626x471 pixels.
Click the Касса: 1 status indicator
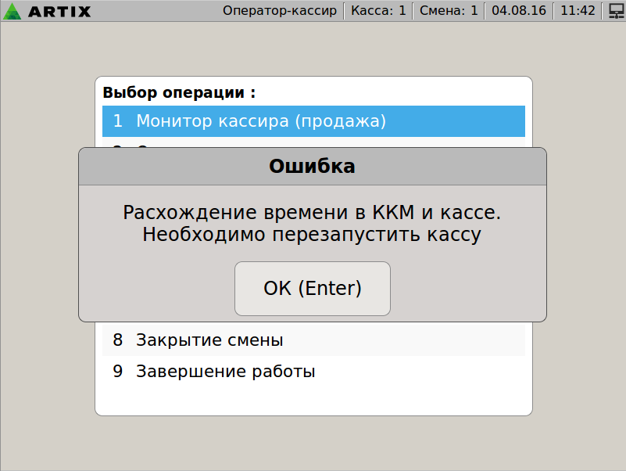(378, 11)
